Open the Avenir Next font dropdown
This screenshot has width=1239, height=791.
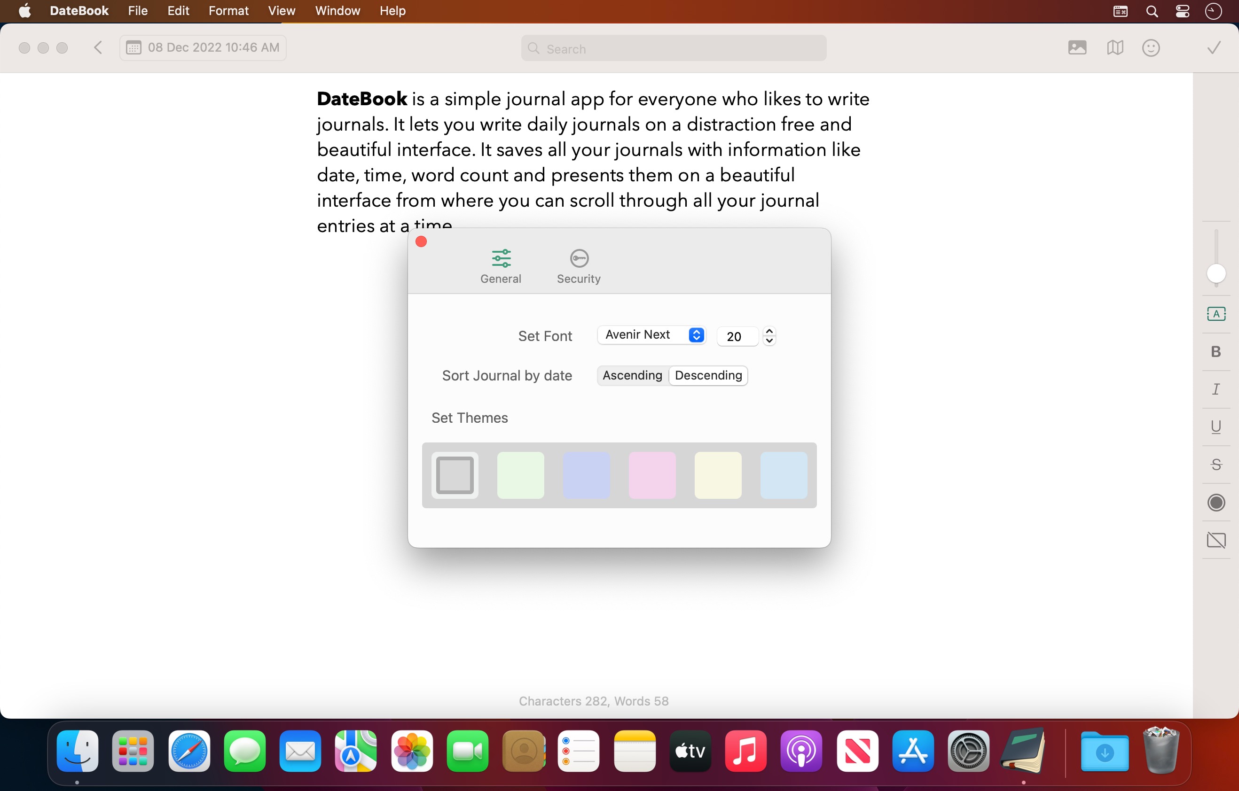(651, 335)
